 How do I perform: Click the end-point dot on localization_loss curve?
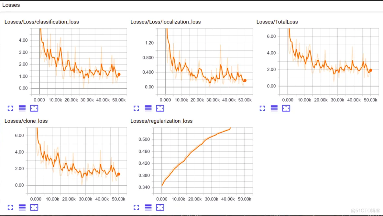pos(245,80)
